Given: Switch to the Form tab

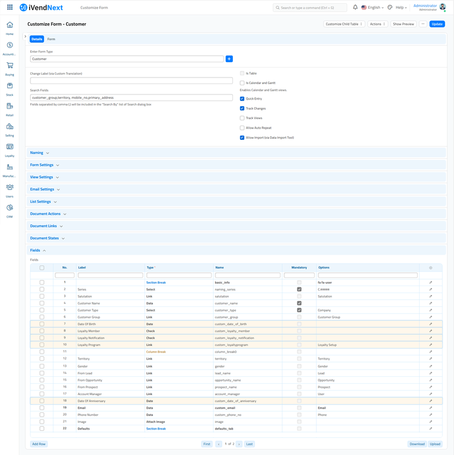Looking at the screenshot, I should (51, 39).
